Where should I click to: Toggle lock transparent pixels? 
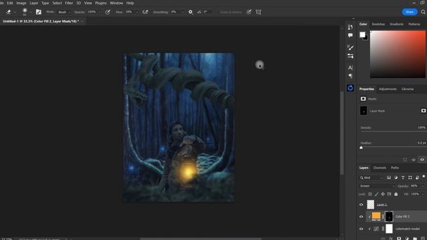370,194
